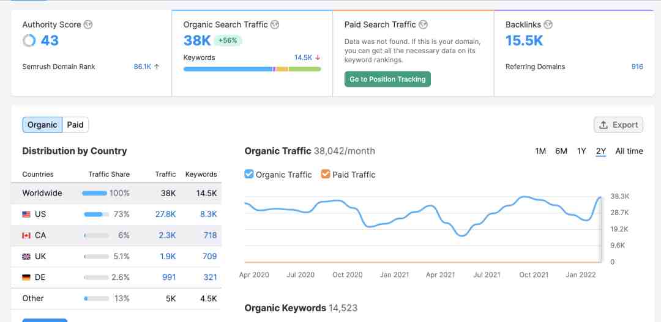The height and width of the screenshot is (322, 661).
Task: Click the keywords distribution color bar
Action: click(x=252, y=69)
